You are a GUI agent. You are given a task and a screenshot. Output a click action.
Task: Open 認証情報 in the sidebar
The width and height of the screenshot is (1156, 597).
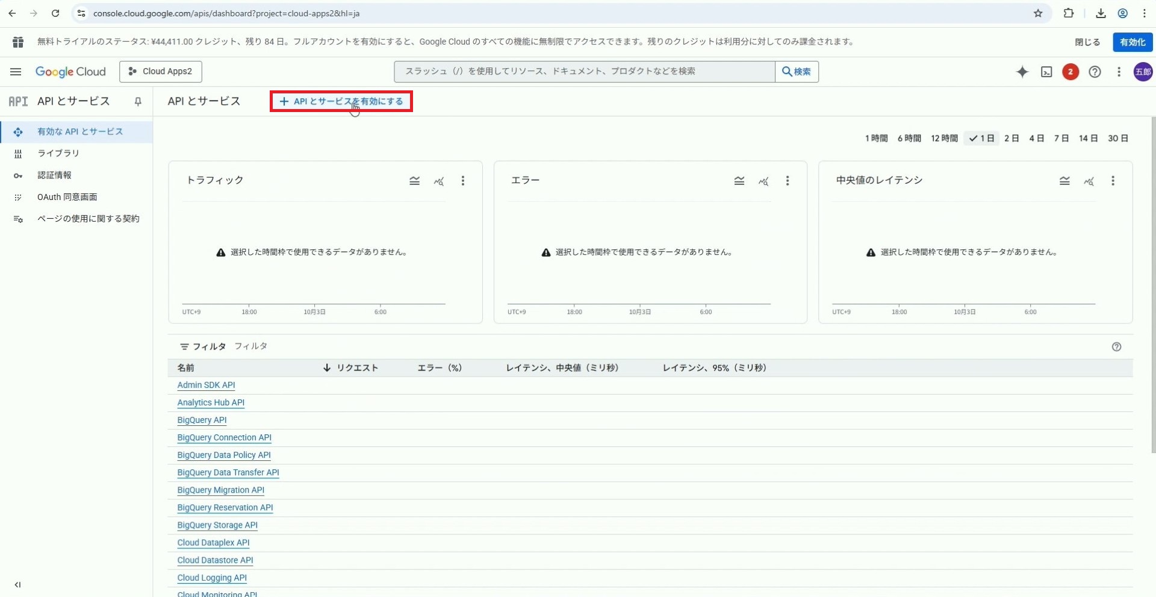click(54, 175)
